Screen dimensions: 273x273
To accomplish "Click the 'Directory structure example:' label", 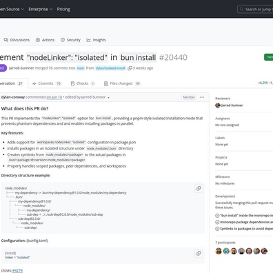I will (26, 175).
